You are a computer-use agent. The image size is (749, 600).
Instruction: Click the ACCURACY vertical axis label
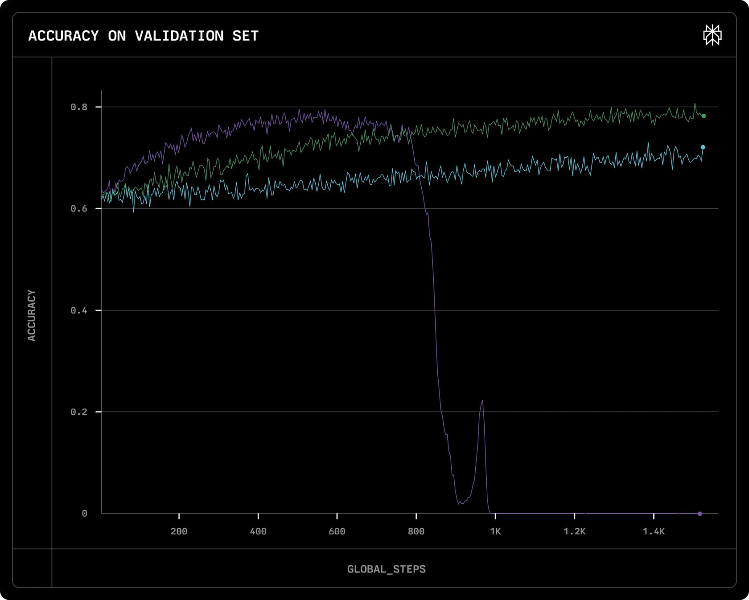pyautogui.click(x=31, y=315)
